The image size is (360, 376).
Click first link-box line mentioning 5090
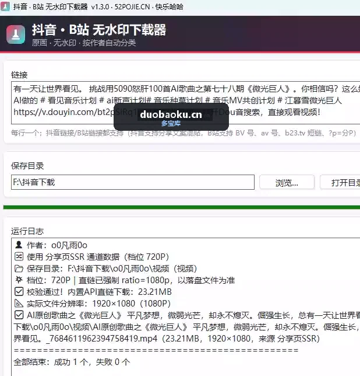(186, 89)
